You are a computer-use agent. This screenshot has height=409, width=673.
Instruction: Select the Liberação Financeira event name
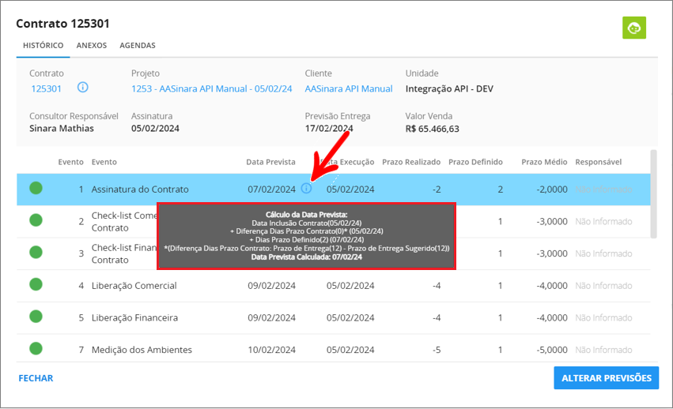(134, 318)
